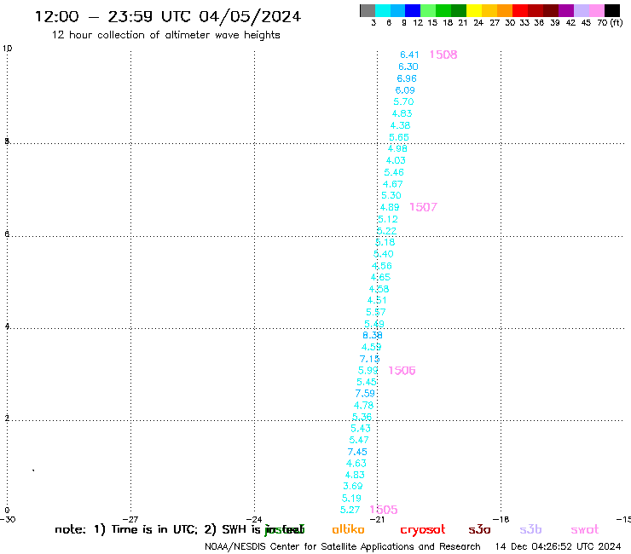Viewport: 631px width, 554px height.
Task: Click the pink pass number 1508
Action: pos(443,55)
